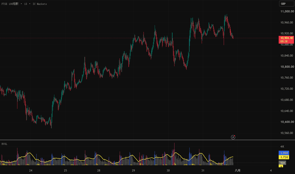Click the pane separator above RVOL
The image size is (295, 174).
147,140
